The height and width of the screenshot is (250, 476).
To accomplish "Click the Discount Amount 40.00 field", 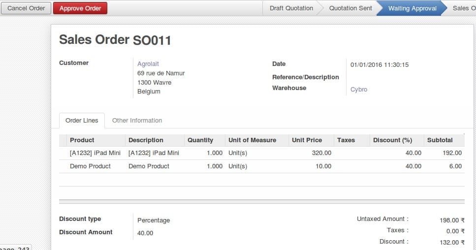I will pyautogui.click(x=145, y=233).
